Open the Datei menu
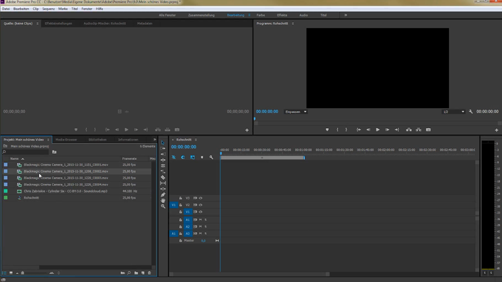The height and width of the screenshot is (282, 502). (6, 9)
